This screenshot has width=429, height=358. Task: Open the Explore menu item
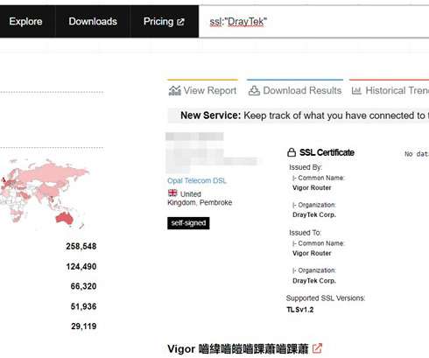[x=25, y=21]
